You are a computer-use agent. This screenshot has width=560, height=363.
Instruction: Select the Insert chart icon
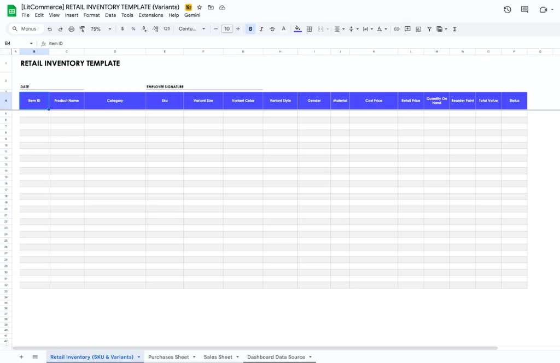click(x=419, y=28)
